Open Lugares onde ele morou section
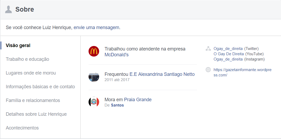Viewport: 281px width, 139px height. 31,73
